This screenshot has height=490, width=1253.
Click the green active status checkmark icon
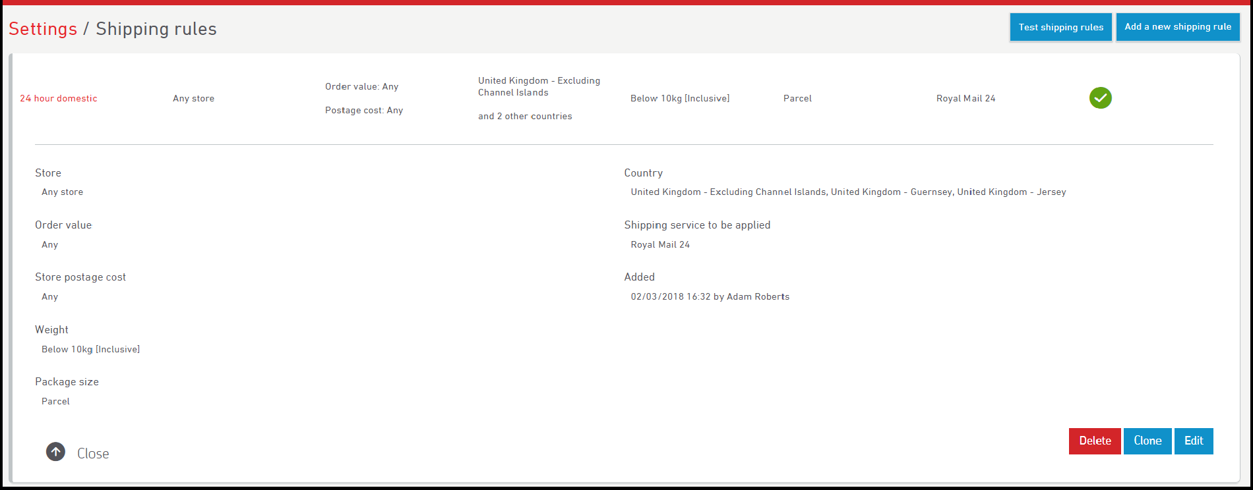click(1100, 98)
